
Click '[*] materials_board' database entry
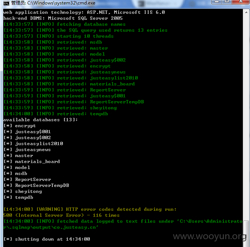(31, 162)
